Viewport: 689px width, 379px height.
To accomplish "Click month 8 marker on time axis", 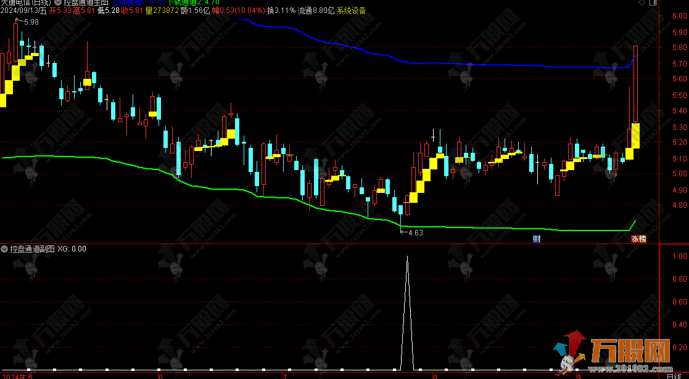I will click(x=435, y=377).
